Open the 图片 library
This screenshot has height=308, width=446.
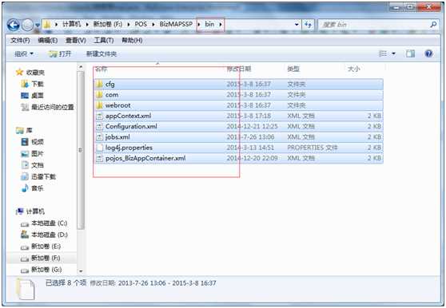38,153
